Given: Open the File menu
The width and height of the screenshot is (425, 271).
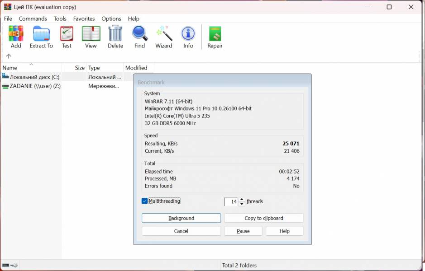Looking at the screenshot, I should 8,19.
